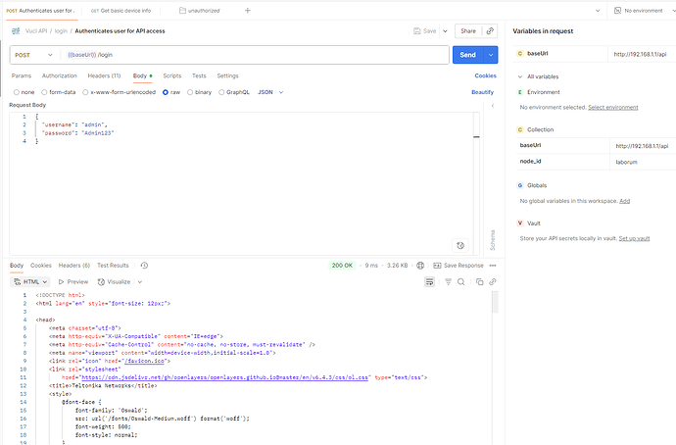The width and height of the screenshot is (676, 445).
Task: Click the Globals G icon
Action: [520, 185]
